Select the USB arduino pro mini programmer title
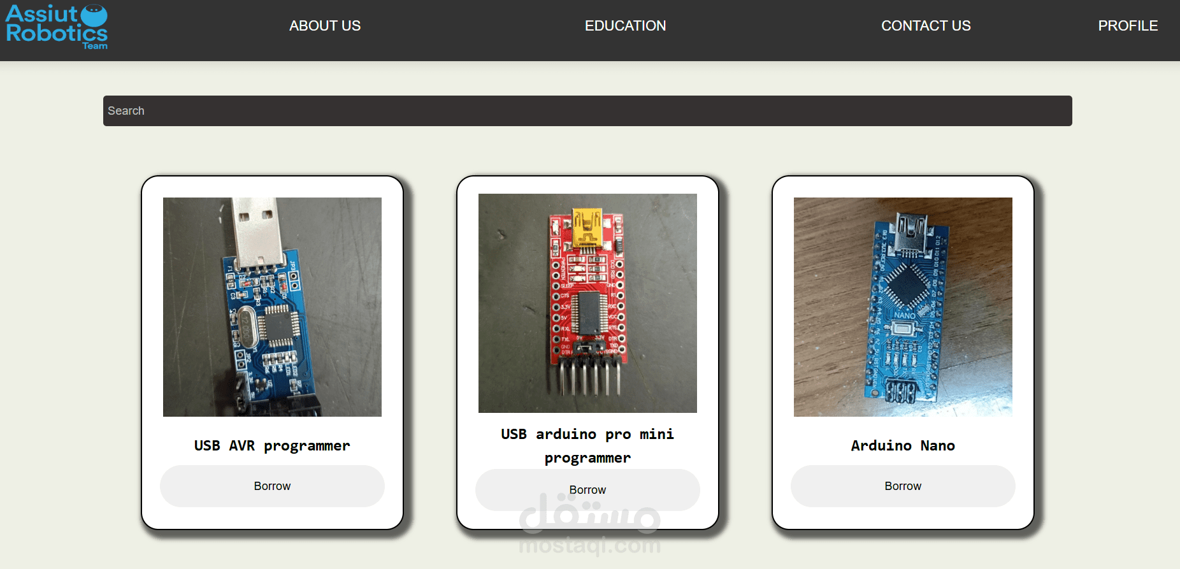1180x569 pixels. (x=587, y=446)
